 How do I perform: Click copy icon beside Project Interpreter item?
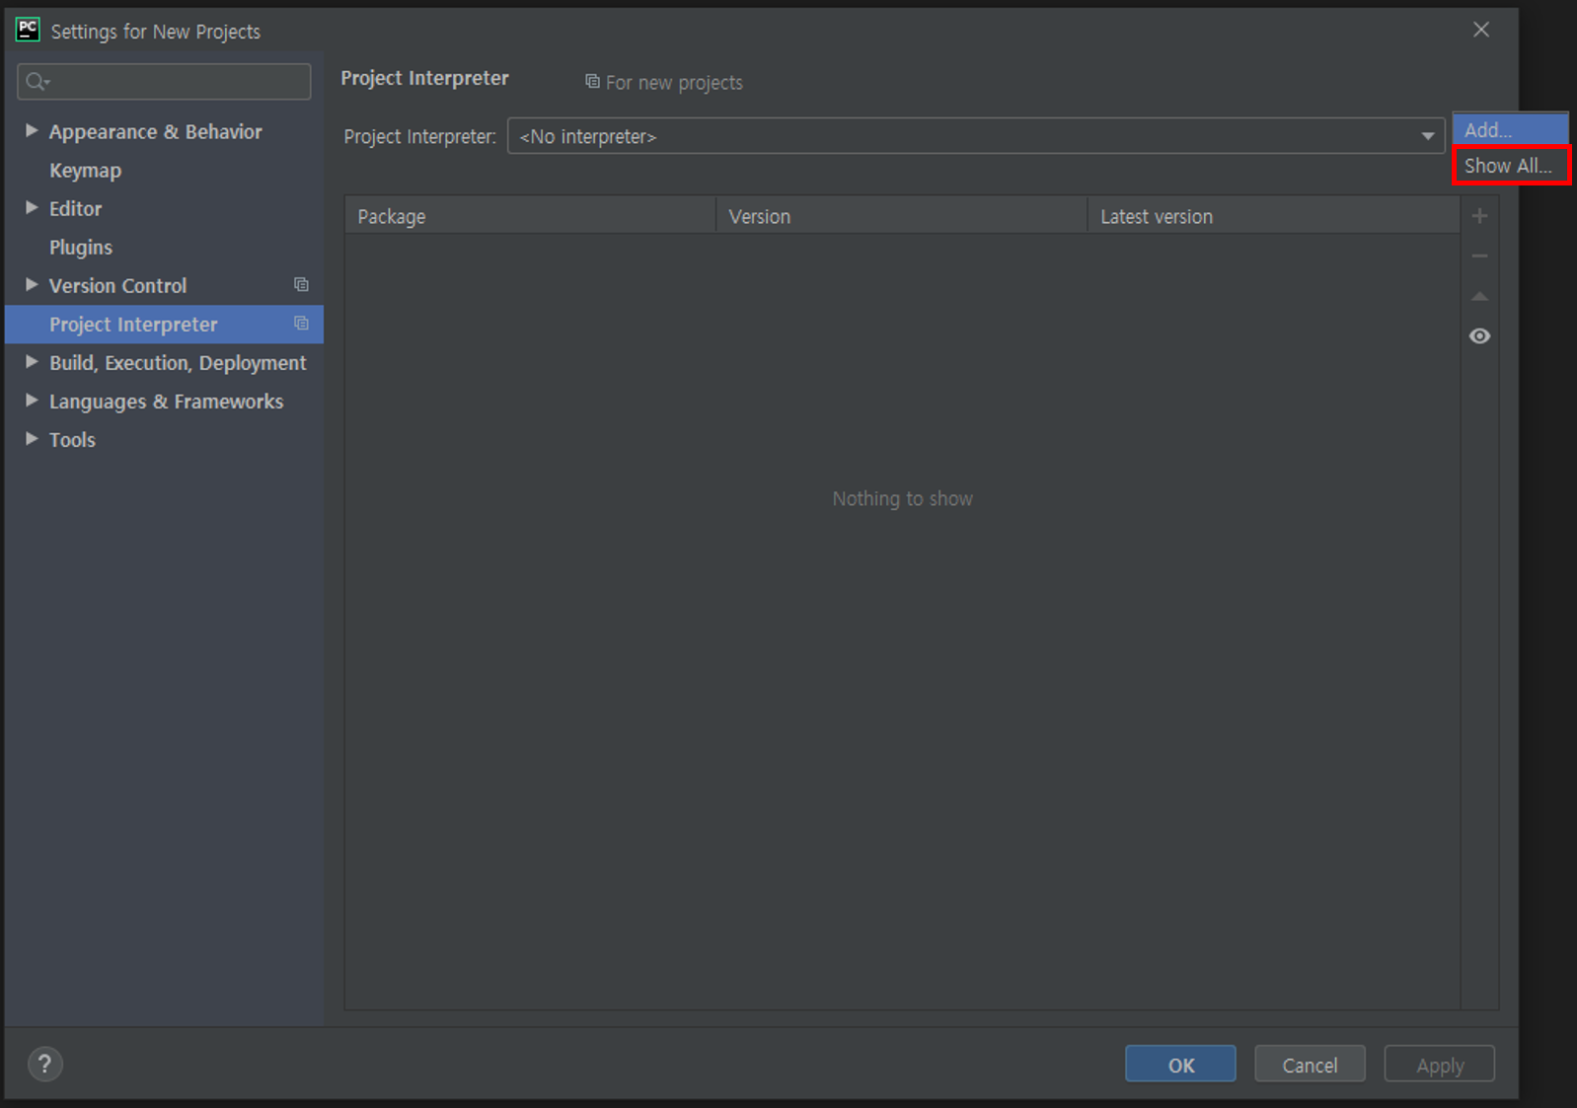click(301, 324)
